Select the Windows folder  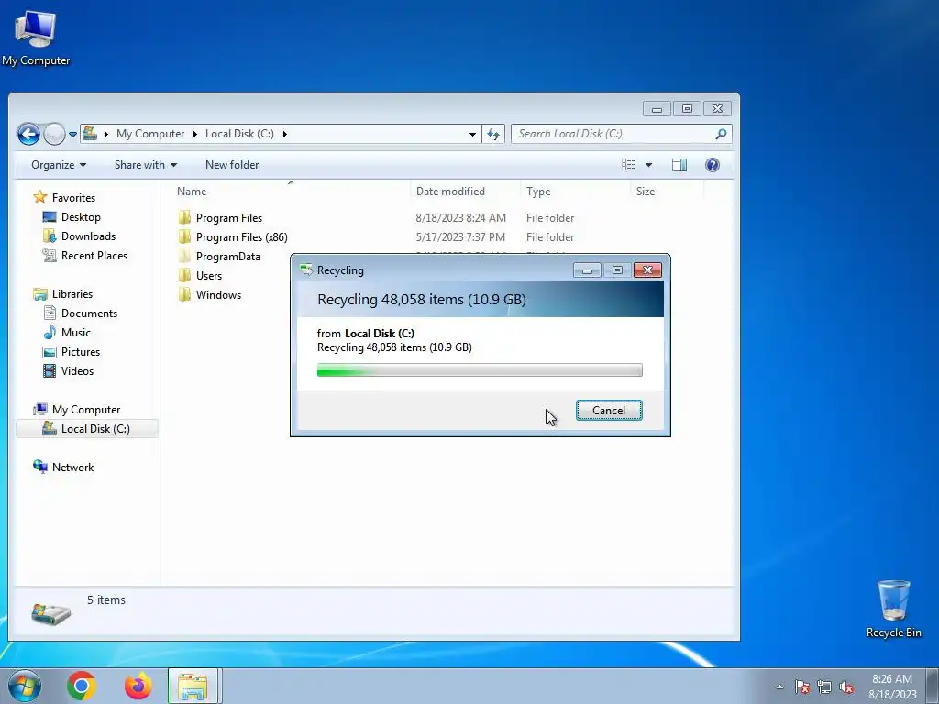[x=218, y=294]
